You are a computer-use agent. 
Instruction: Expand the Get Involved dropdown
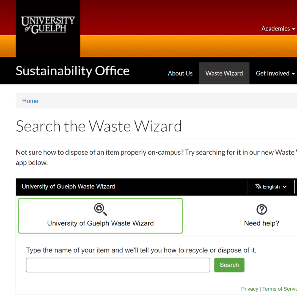[275, 73]
